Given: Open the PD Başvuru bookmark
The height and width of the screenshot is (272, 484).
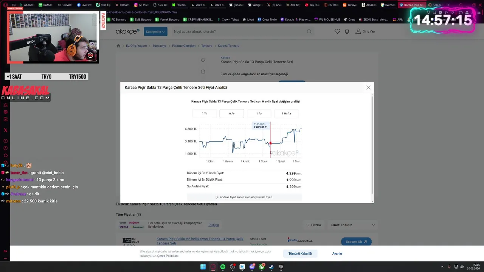Looking at the screenshot, I should [116, 19].
